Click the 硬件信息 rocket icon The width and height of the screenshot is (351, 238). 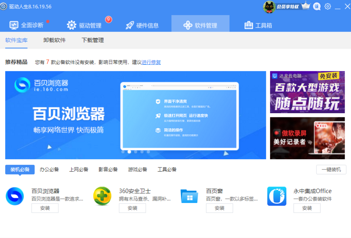[130, 25]
